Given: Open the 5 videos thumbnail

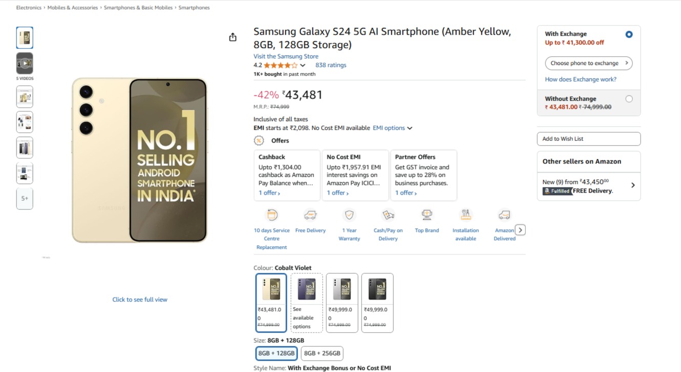Looking at the screenshot, I should [25, 63].
